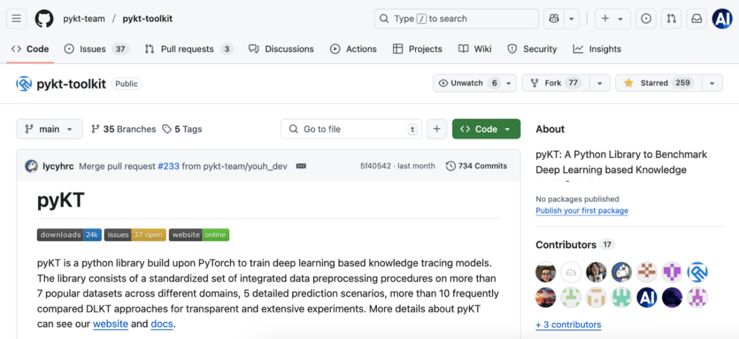Image resolution: width=739 pixels, height=339 pixels.
Task: Toggle the Unwatch notifications button
Action: pyautogui.click(x=474, y=83)
